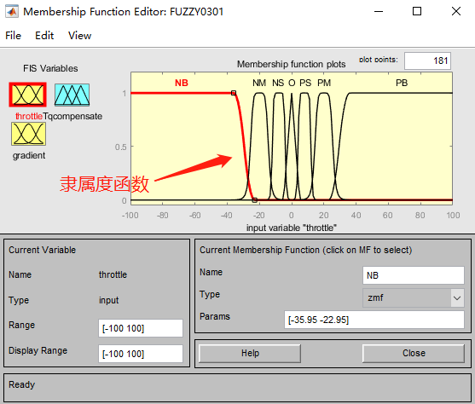Edit the plot points field

point(427,61)
